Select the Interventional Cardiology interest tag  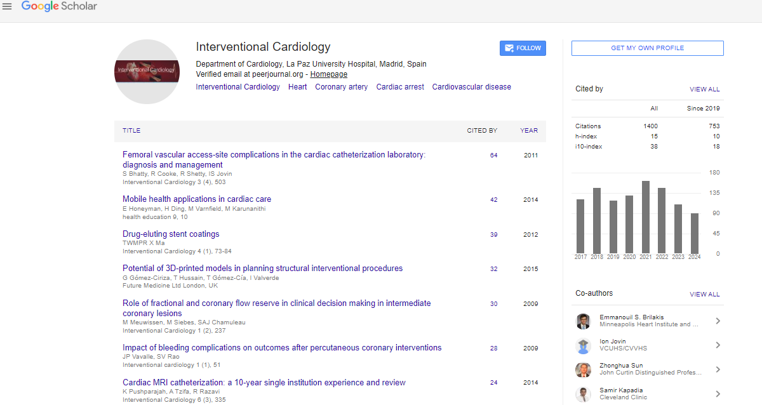(x=237, y=87)
